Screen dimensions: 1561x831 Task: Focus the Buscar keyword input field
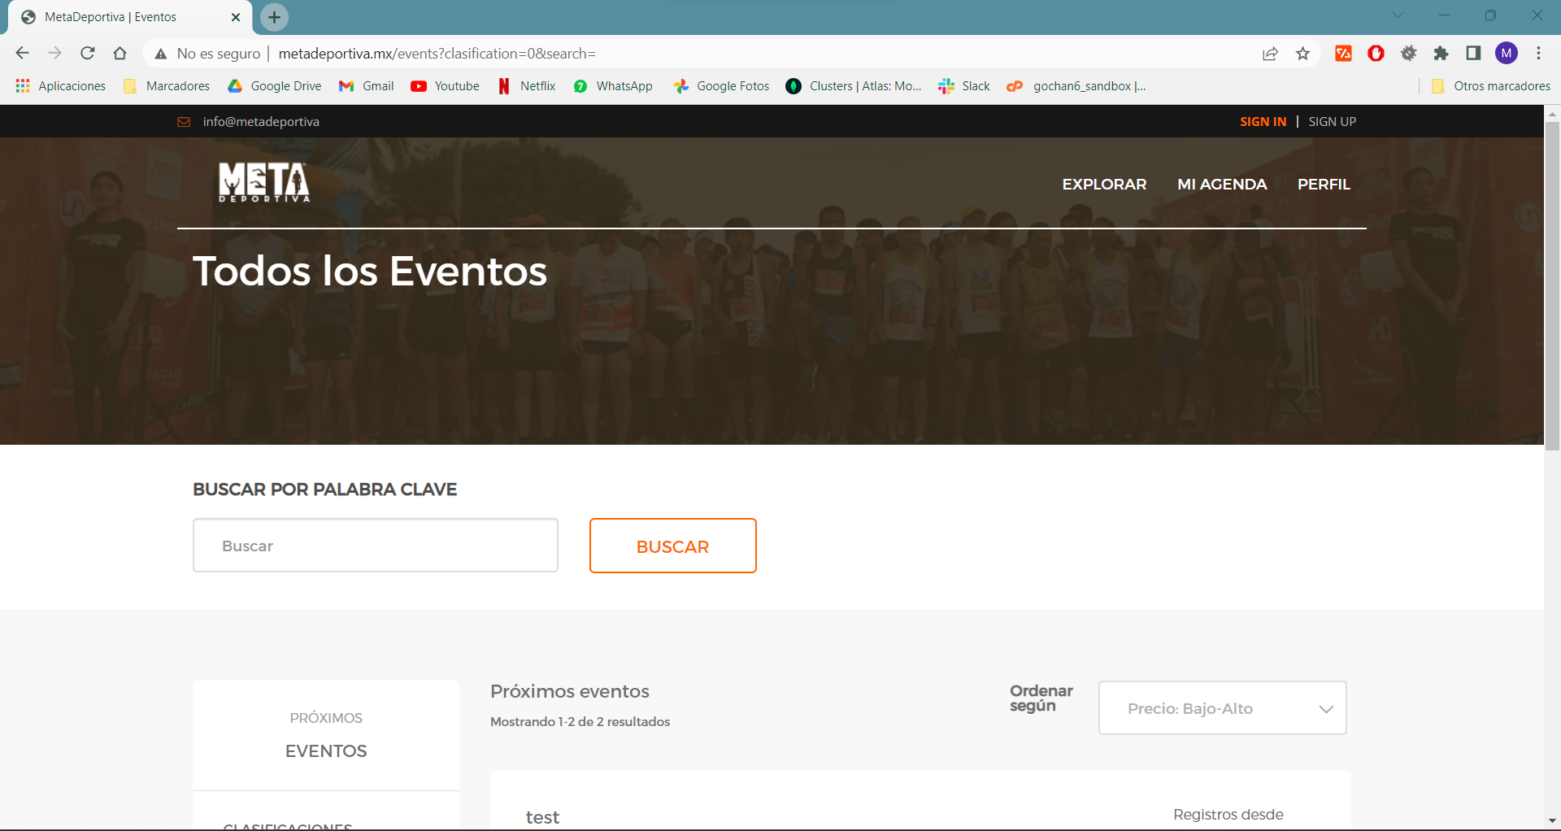pyautogui.click(x=376, y=546)
